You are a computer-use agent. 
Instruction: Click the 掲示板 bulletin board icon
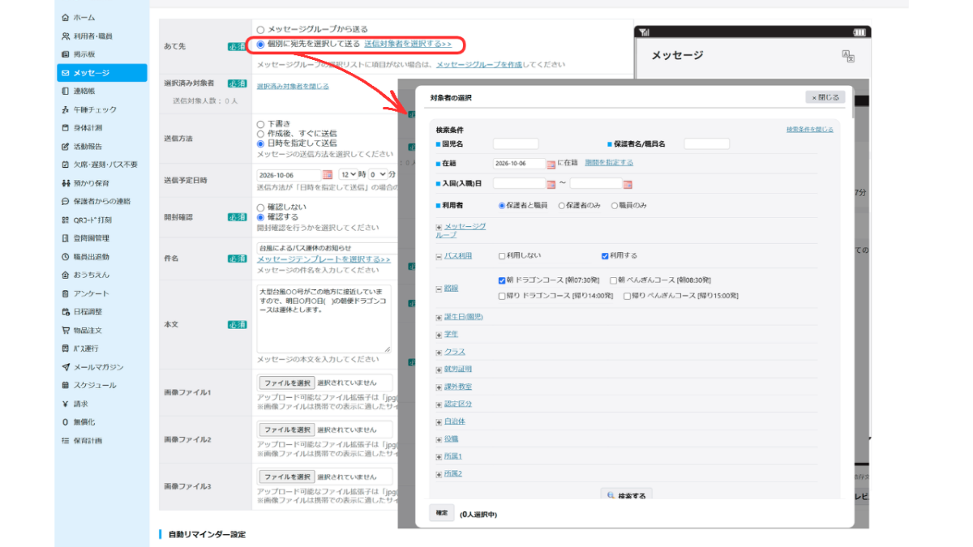66,54
